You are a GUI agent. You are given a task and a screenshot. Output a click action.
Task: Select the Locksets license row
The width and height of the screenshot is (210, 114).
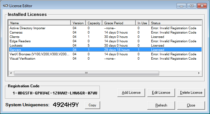105,45
